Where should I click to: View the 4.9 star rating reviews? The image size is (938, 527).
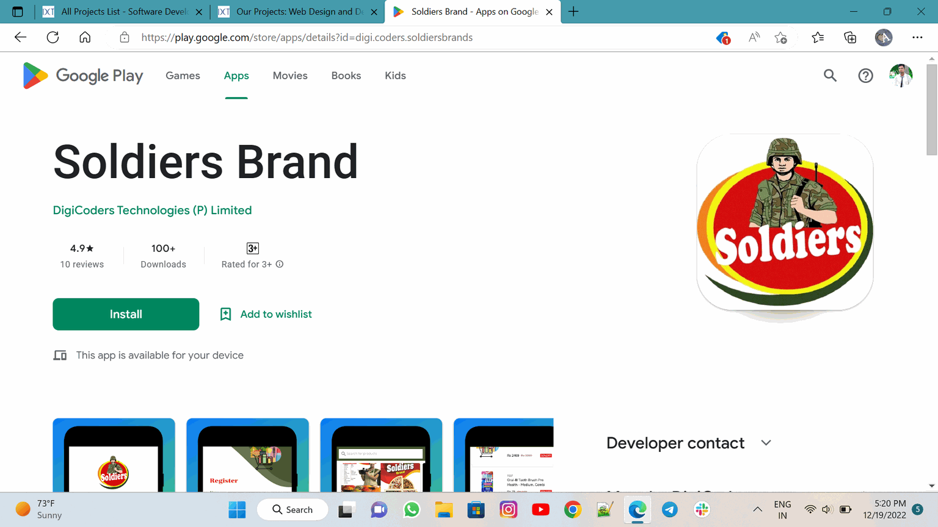coord(82,256)
